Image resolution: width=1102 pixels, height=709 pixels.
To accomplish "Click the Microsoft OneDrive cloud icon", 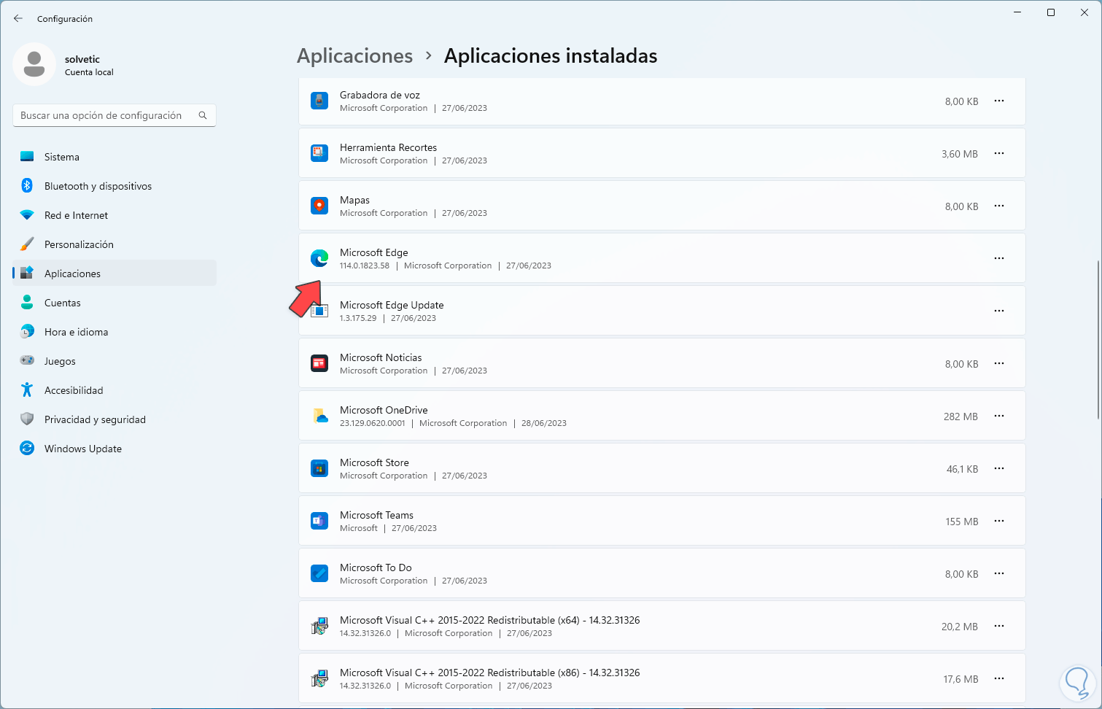I will (x=319, y=416).
